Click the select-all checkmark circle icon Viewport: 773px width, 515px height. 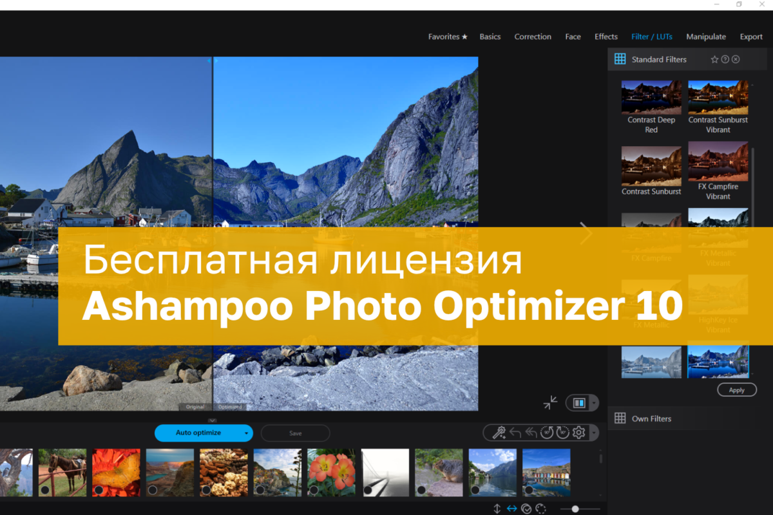click(x=527, y=508)
